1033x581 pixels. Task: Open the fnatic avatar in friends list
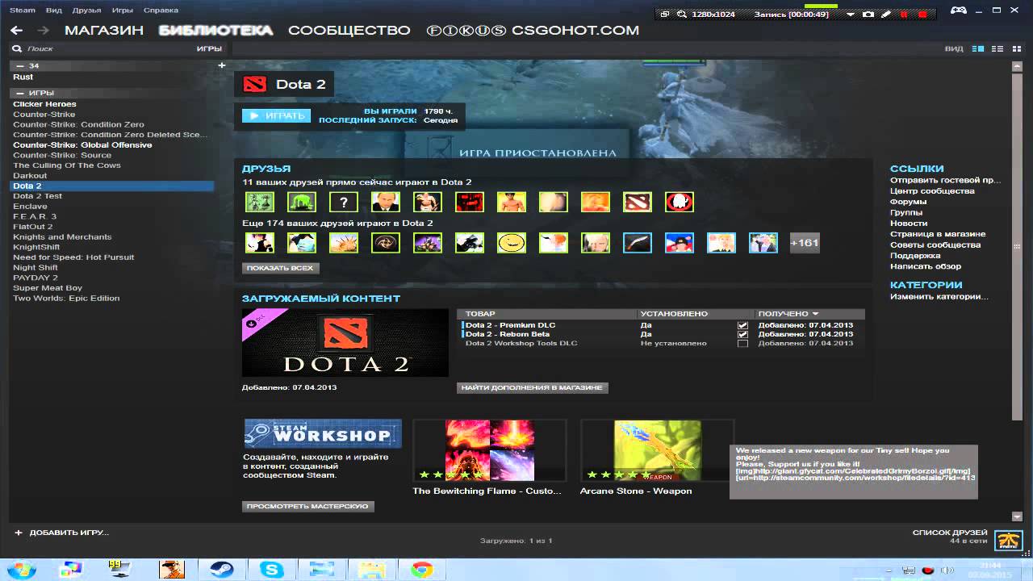point(1009,541)
